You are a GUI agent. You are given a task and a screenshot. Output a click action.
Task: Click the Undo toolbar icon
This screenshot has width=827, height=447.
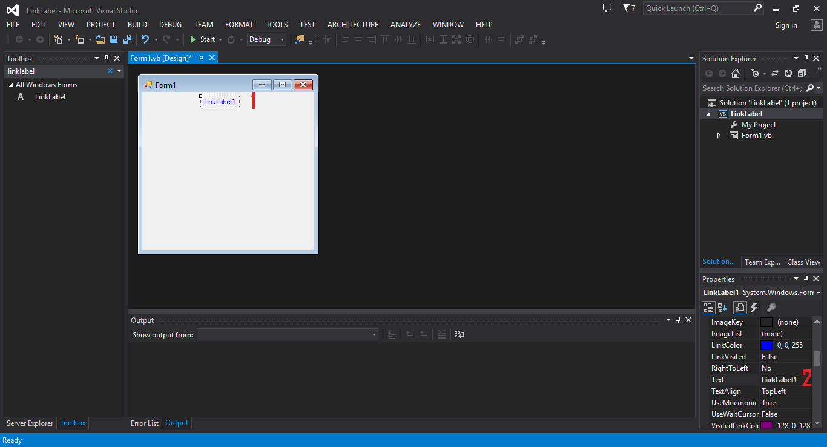click(145, 39)
